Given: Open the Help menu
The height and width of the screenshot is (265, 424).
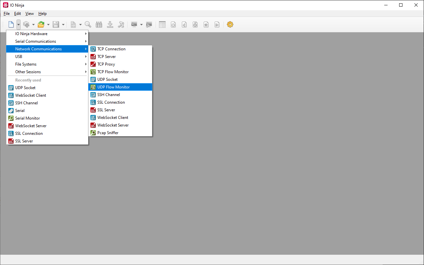Looking at the screenshot, I should click(42, 14).
